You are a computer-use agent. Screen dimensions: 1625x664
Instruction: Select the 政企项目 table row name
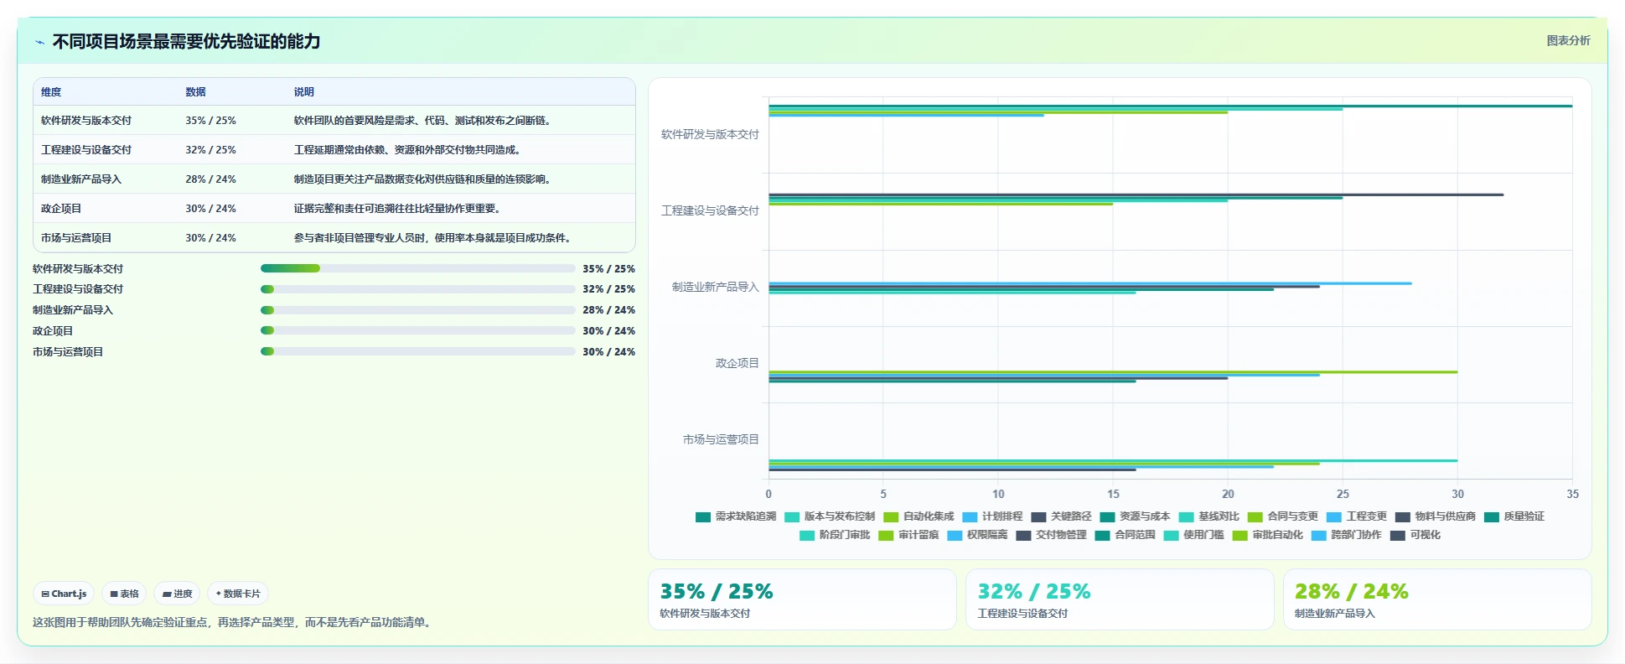[61, 209]
